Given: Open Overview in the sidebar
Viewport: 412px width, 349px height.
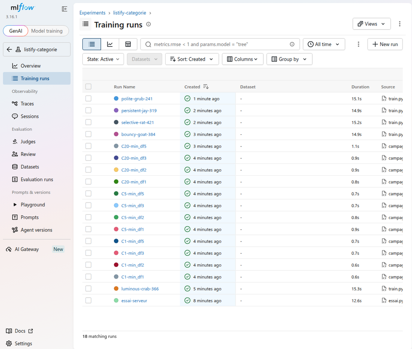Looking at the screenshot, I should coord(37,66).
